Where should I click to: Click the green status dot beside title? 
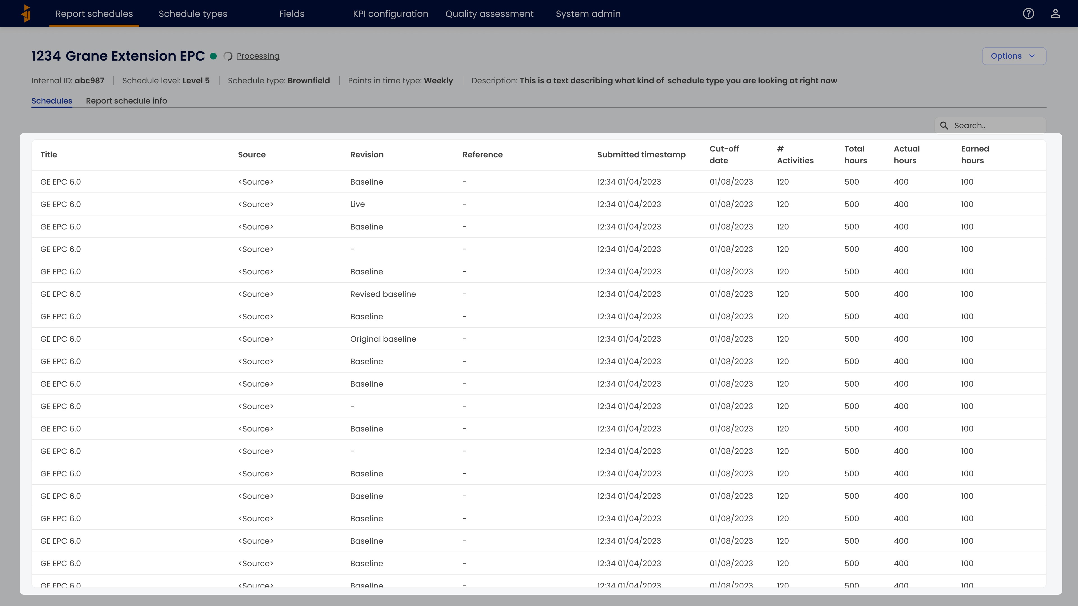click(x=213, y=56)
